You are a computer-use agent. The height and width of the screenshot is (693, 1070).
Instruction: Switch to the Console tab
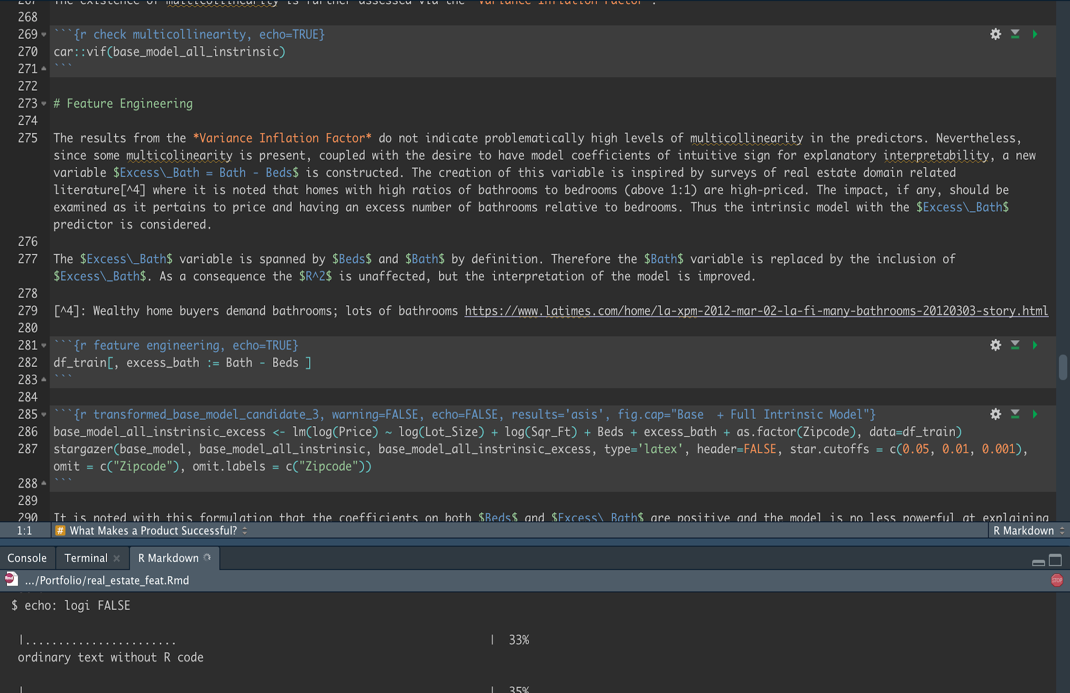[27, 558]
